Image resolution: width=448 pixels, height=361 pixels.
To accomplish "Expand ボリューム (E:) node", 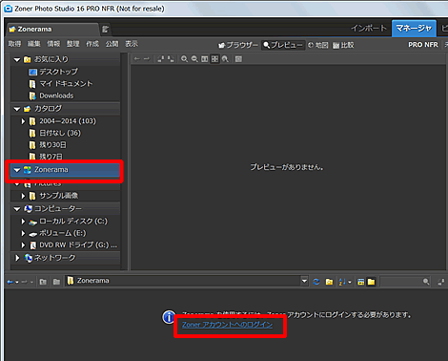I will tap(23, 233).
